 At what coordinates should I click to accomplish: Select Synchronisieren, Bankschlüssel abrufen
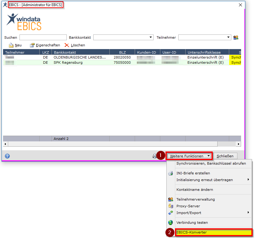[211, 163]
